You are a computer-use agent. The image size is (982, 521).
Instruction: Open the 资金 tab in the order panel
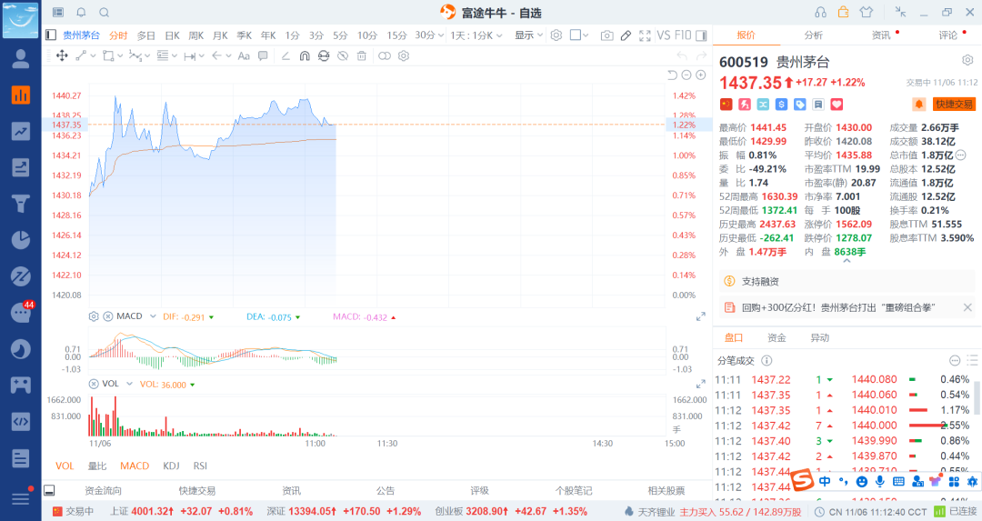tap(777, 337)
